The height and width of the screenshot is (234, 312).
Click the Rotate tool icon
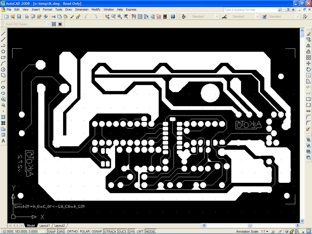(x=308, y=69)
